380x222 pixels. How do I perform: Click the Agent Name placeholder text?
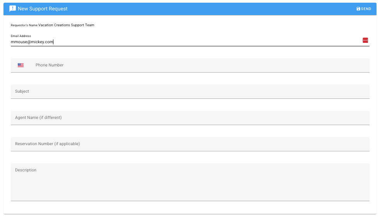(38, 117)
